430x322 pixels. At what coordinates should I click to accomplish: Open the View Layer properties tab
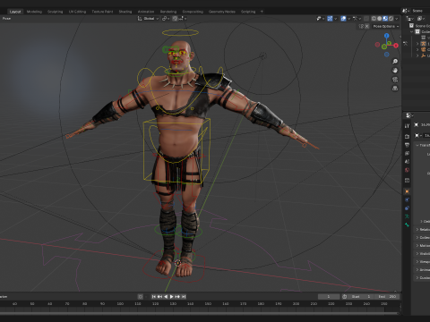coord(407,153)
